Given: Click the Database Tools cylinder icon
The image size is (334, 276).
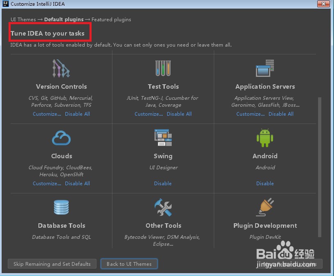Looking at the screenshot, I should coord(61,207).
